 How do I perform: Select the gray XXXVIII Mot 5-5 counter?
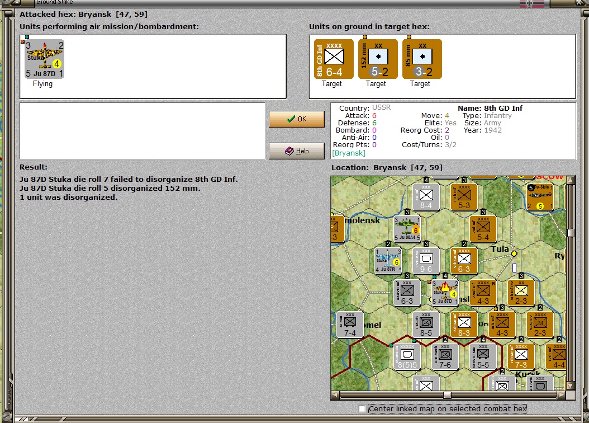(x=483, y=356)
